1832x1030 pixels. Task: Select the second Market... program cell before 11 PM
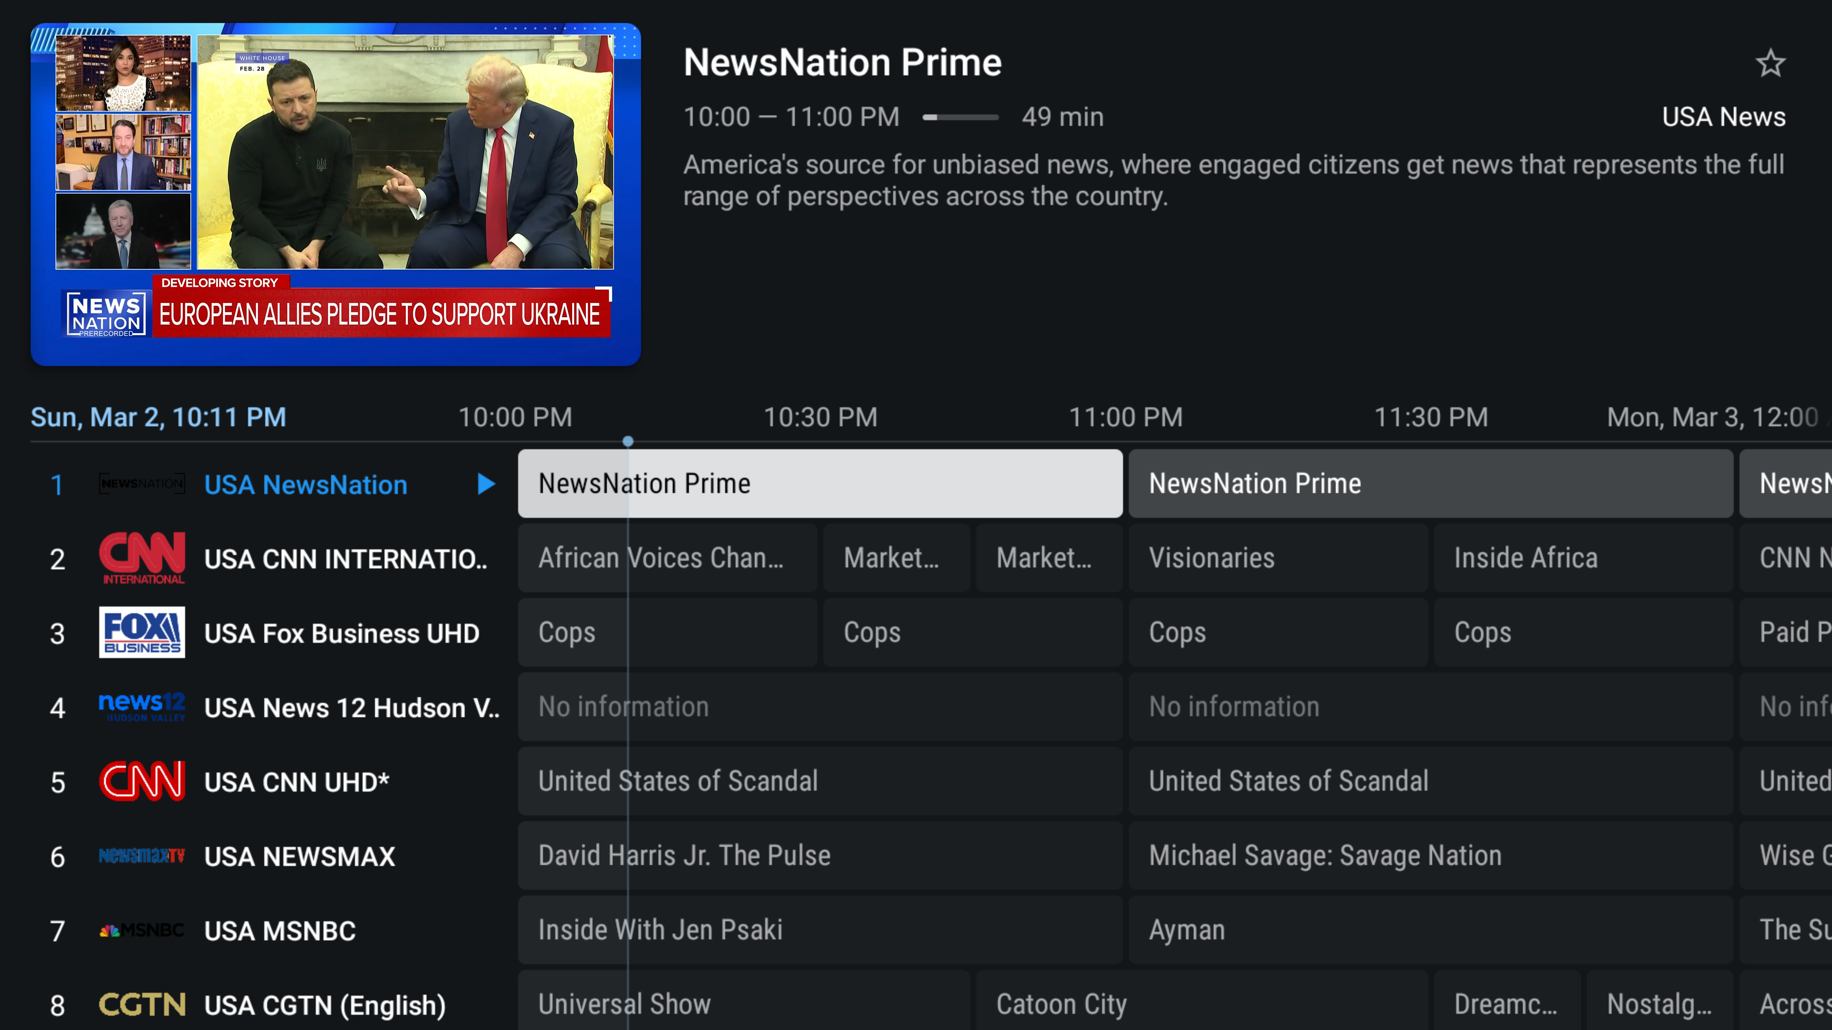coord(1049,558)
